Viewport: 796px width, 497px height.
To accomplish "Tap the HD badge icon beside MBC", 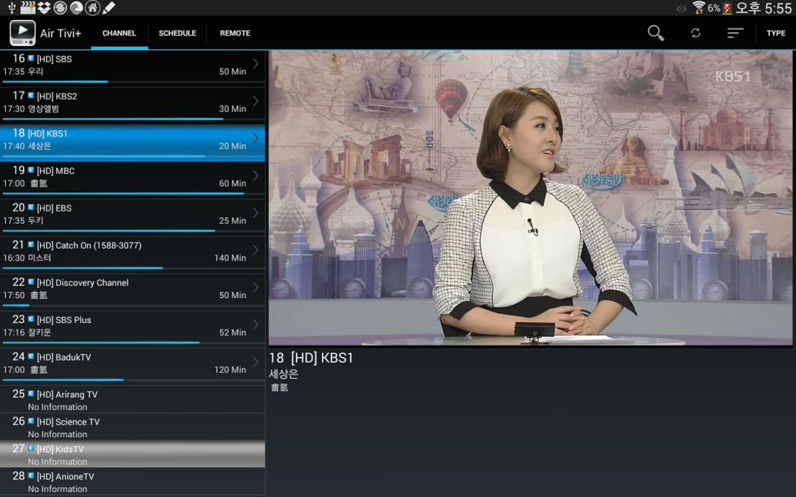I will click(31, 170).
